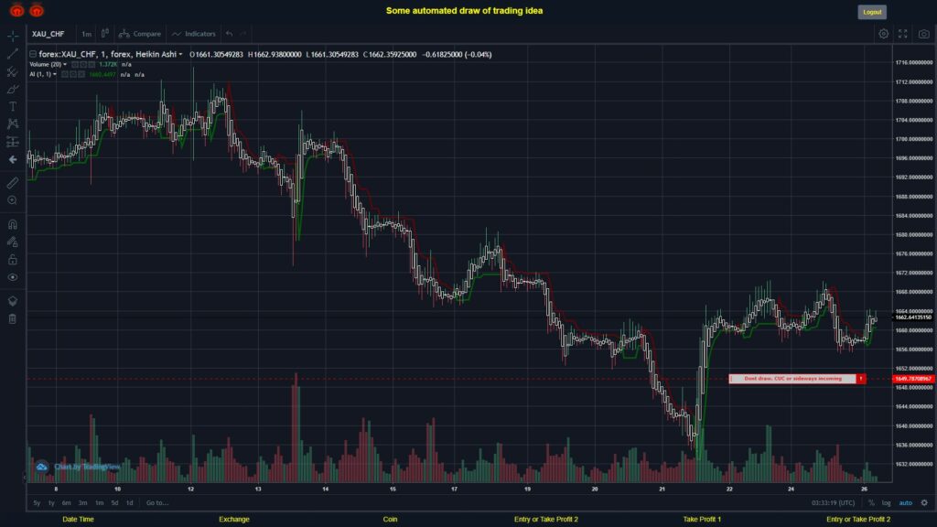Viewport: 937px width, 527px height.
Task: Toggle percent (%) price scale
Action: pos(871,503)
